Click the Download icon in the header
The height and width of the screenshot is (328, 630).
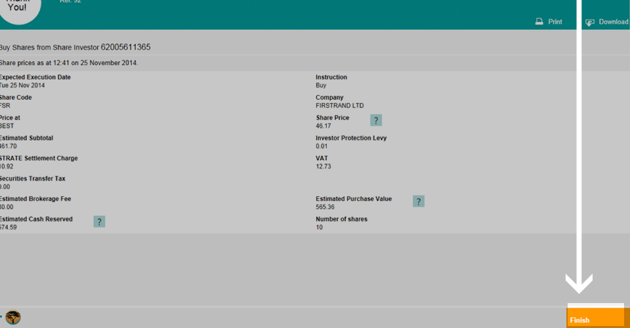pos(589,22)
